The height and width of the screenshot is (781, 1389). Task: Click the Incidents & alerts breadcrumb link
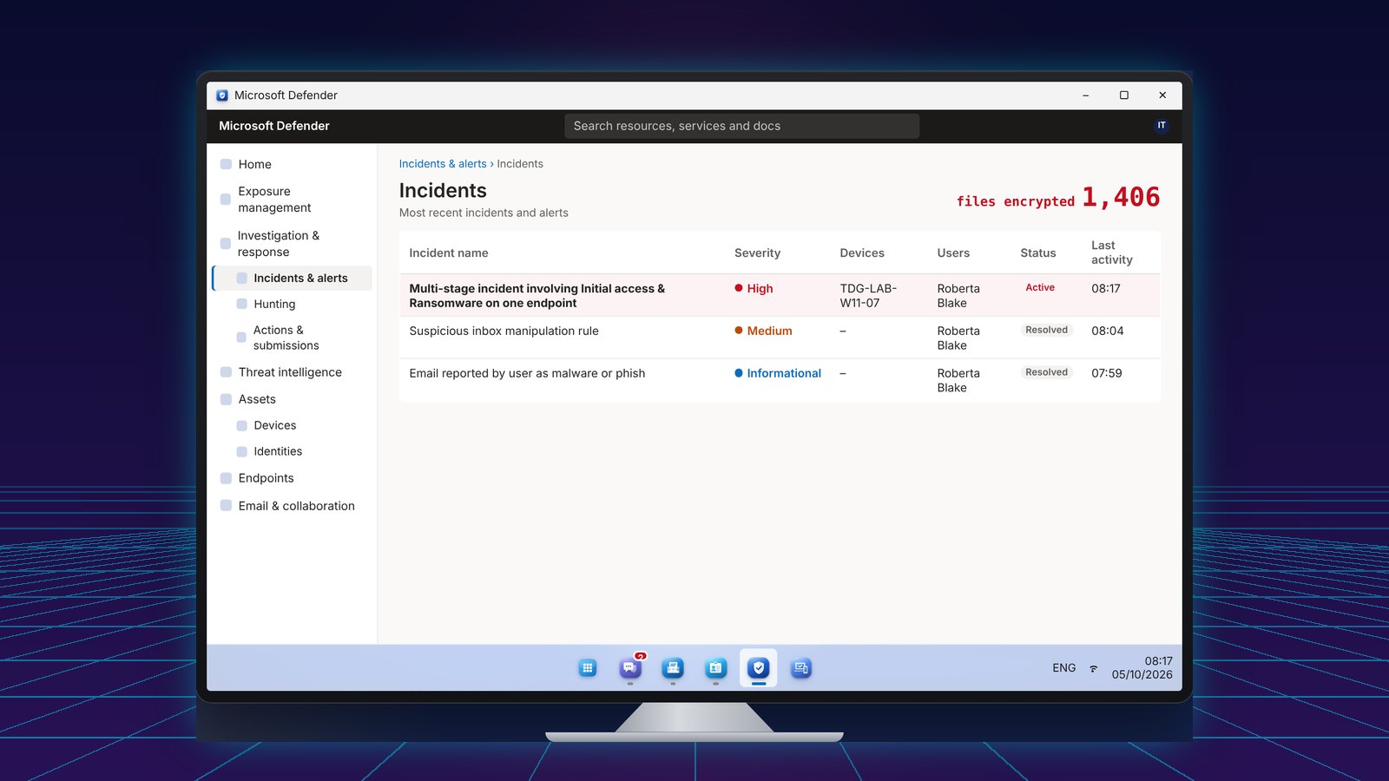(443, 164)
